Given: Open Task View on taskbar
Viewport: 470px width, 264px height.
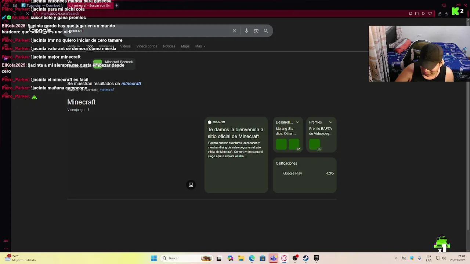Looking at the screenshot, I should [219, 258].
